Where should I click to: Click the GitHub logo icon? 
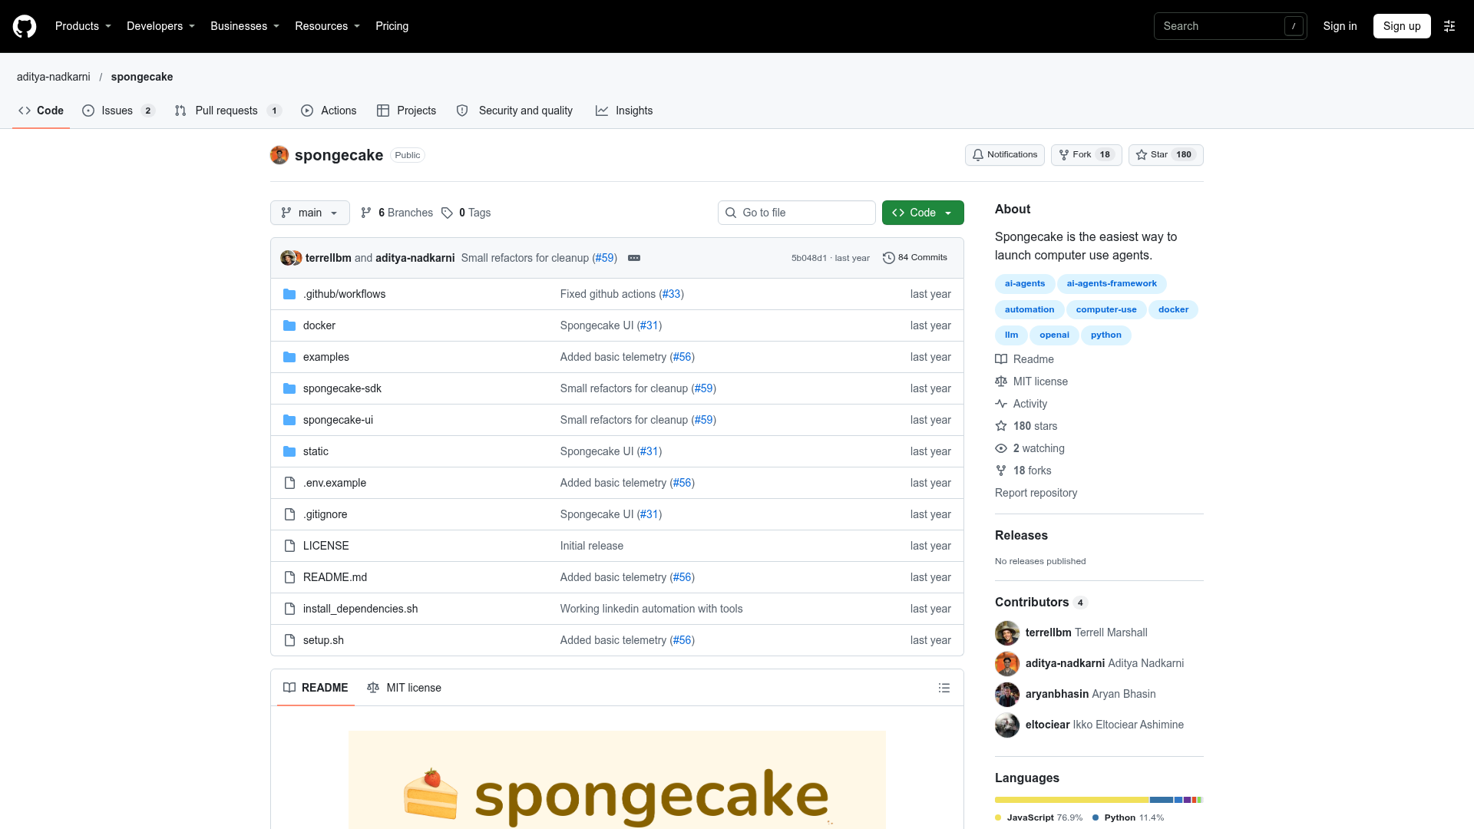pos(25,26)
